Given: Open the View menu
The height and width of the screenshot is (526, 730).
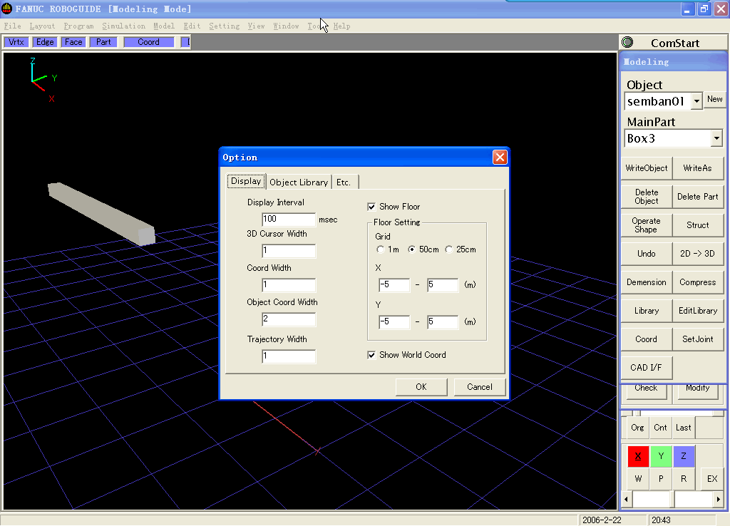Looking at the screenshot, I should tap(256, 26).
